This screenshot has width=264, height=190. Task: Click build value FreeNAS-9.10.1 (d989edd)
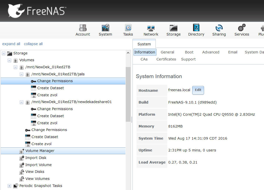click(192, 102)
